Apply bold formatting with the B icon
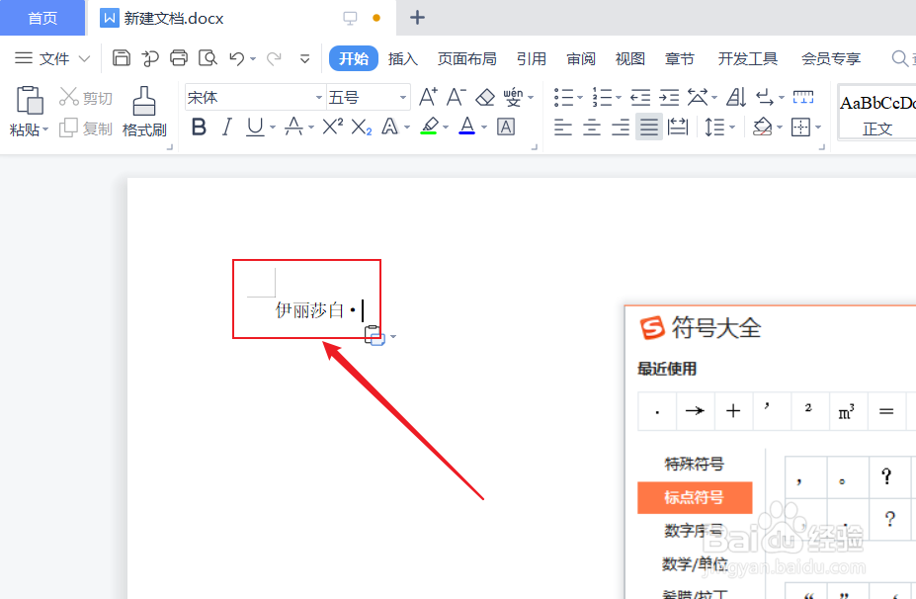This screenshot has height=599, width=916. pyautogui.click(x=198, y=127)
